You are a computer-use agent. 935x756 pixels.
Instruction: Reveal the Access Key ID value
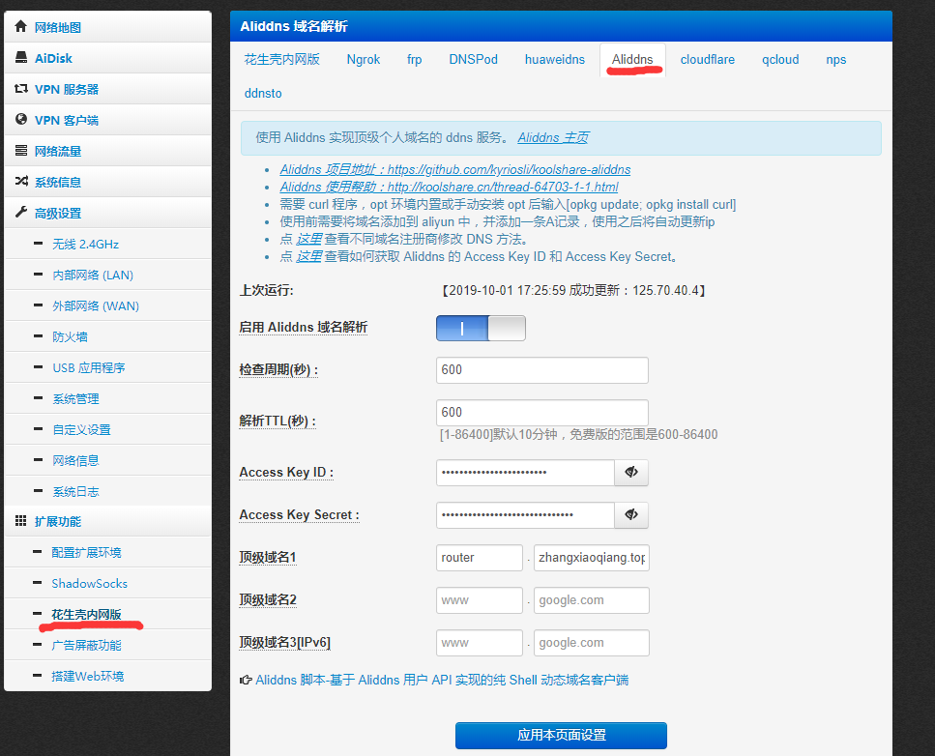pos(631,472)
